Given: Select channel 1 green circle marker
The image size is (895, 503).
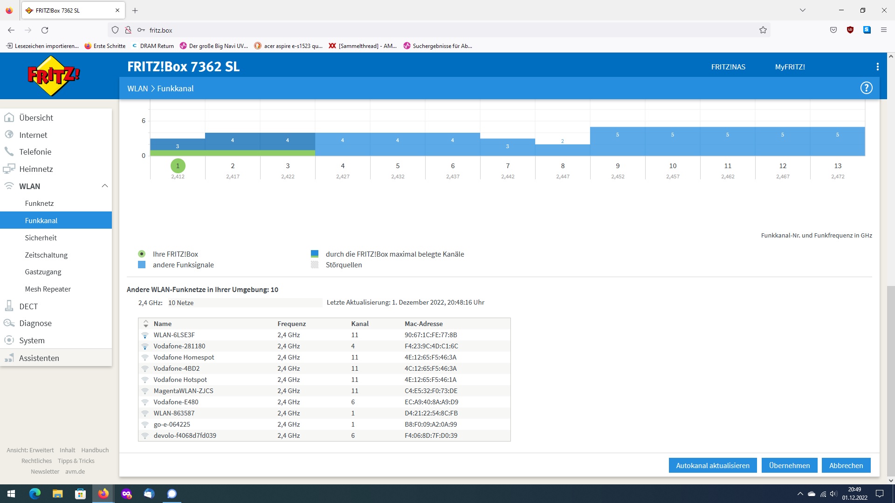Looking at the screenshot, I should pos(178,166).
